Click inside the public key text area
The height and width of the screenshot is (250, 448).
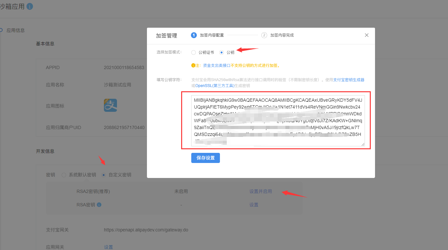(278, 120)
